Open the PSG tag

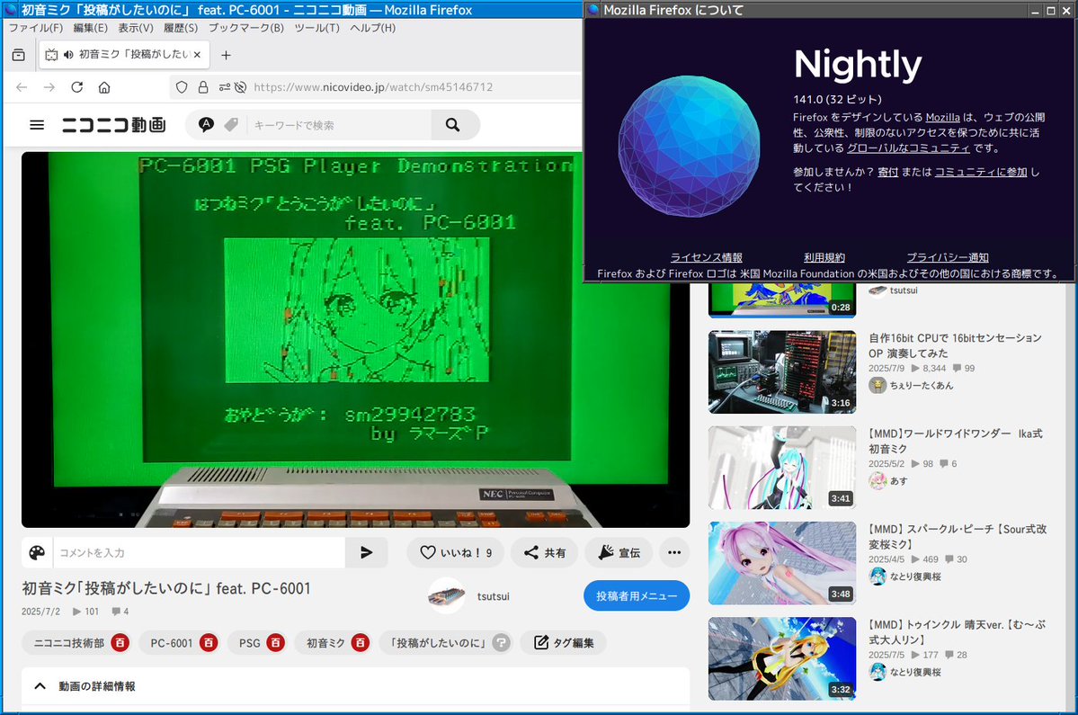(250, 644)
